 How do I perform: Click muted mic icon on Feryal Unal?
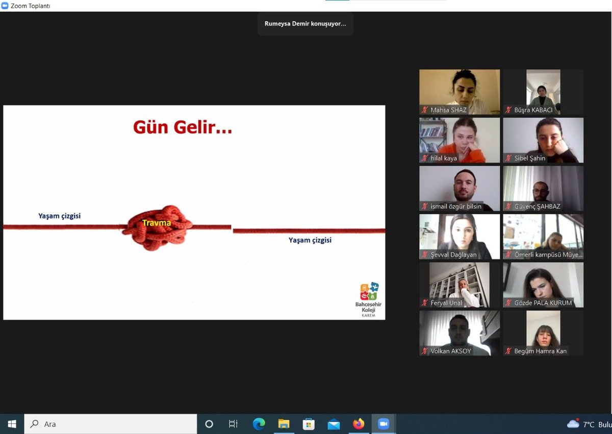pos(424,303)
